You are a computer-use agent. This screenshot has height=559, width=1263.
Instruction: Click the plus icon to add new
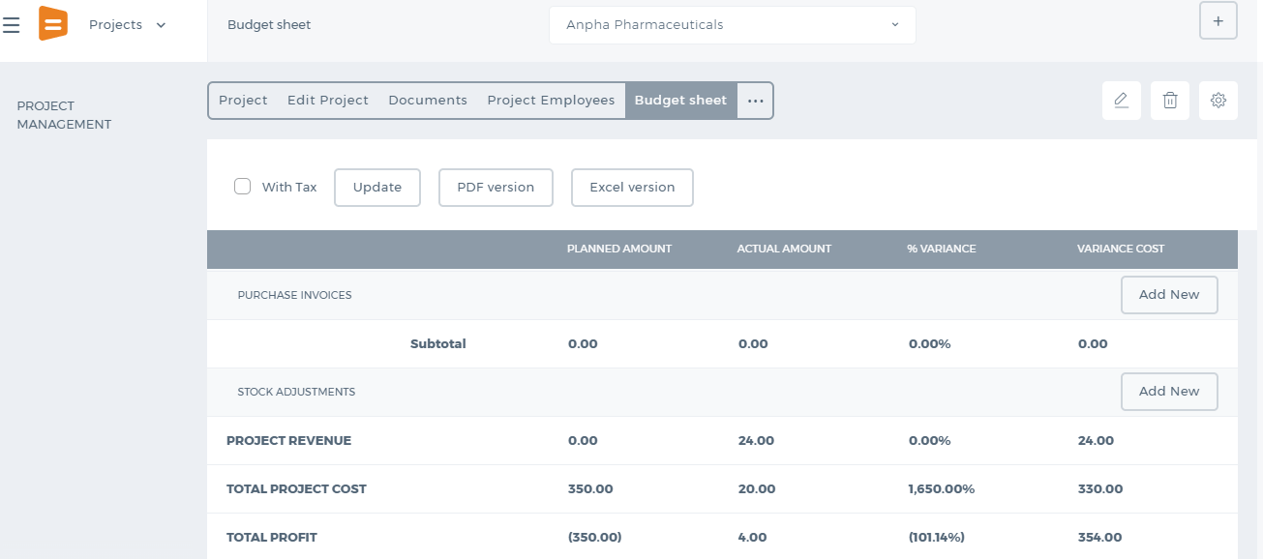point(1218,20)
